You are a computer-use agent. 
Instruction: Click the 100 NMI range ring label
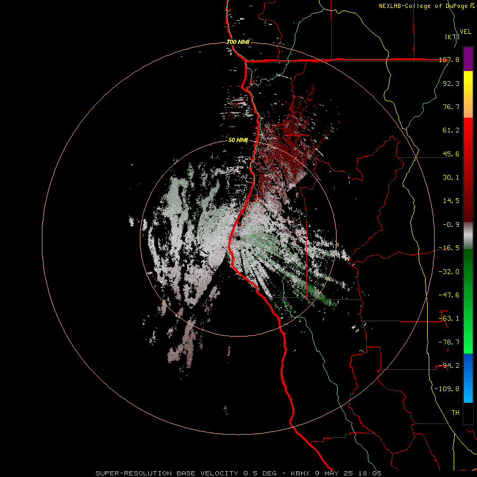tap(238, 42)
